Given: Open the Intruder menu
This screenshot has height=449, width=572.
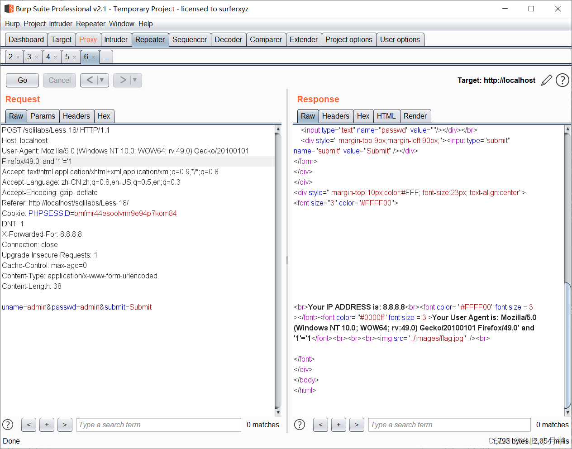Looking at the screenshot, I should 61,24.
